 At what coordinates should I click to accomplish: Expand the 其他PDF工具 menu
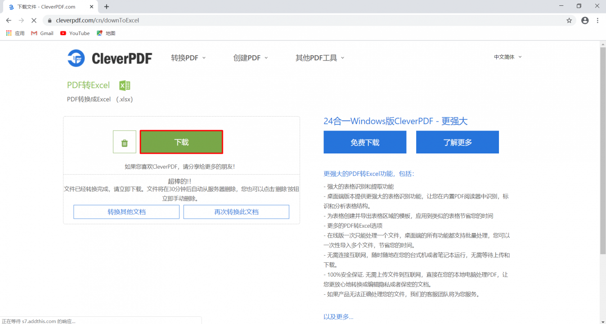(x=320, y=58)
